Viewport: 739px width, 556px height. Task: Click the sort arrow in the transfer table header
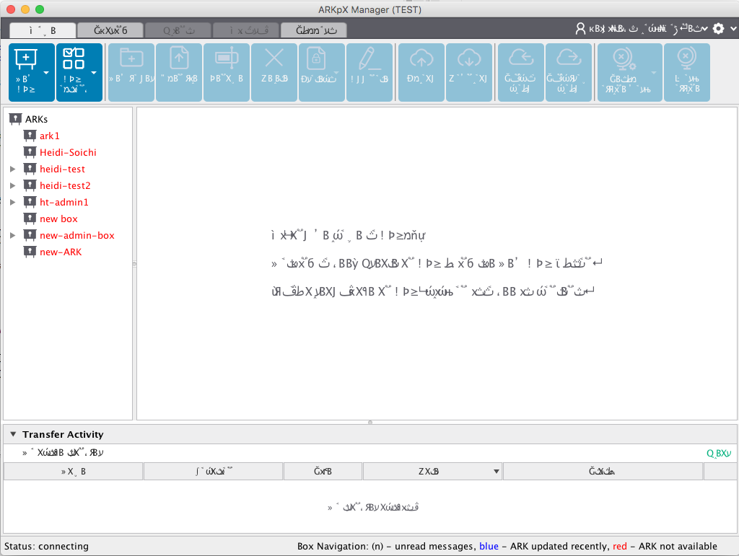pos(497,472)
